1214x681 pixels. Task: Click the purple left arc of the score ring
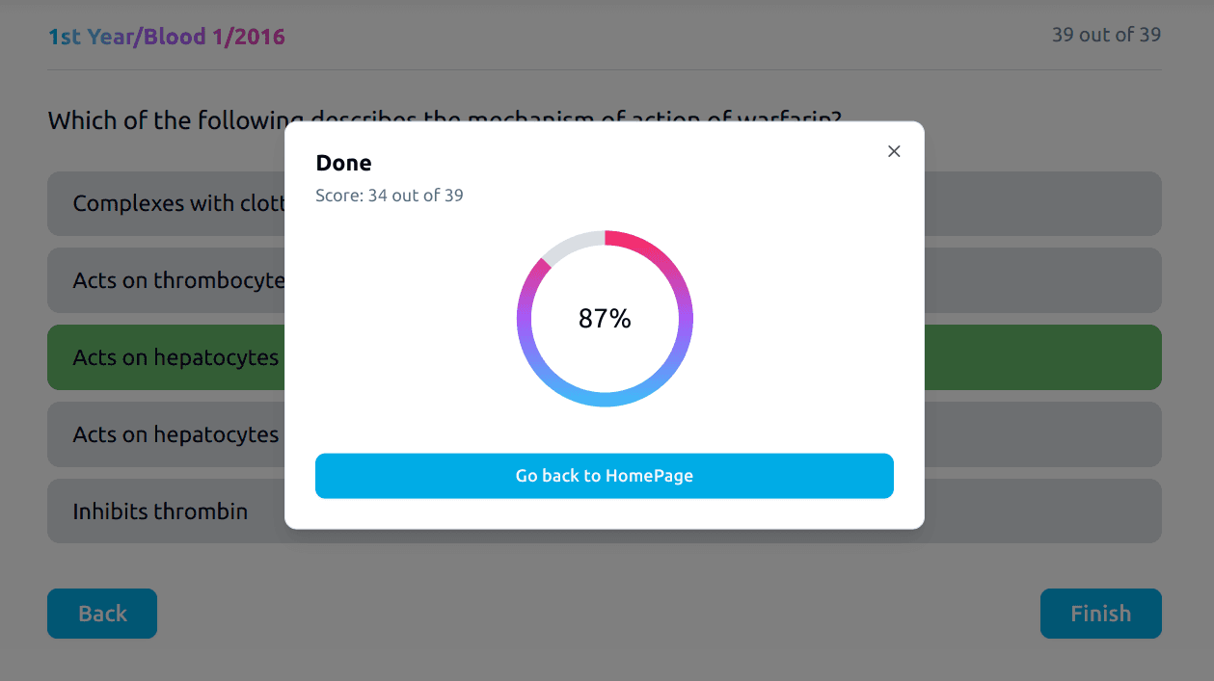525,308
